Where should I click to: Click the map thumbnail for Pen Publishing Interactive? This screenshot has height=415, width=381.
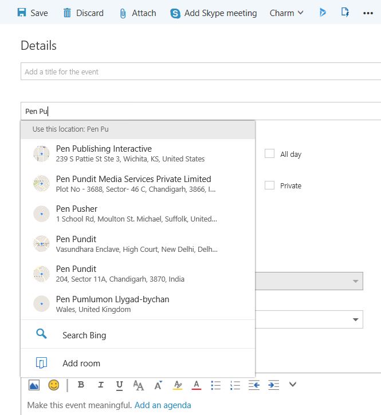[x=41, y=153]
